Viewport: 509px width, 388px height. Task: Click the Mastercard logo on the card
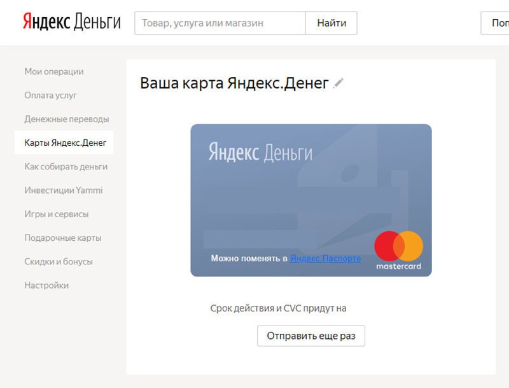[x=399, y=250]
